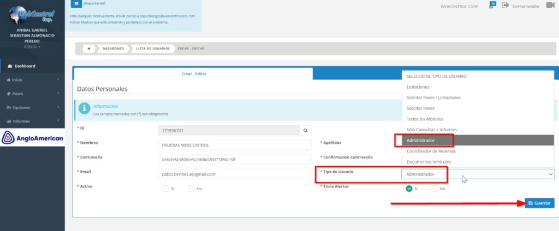
Task: Click the Anglo American logo in sidebar
Action: point(33,138)
